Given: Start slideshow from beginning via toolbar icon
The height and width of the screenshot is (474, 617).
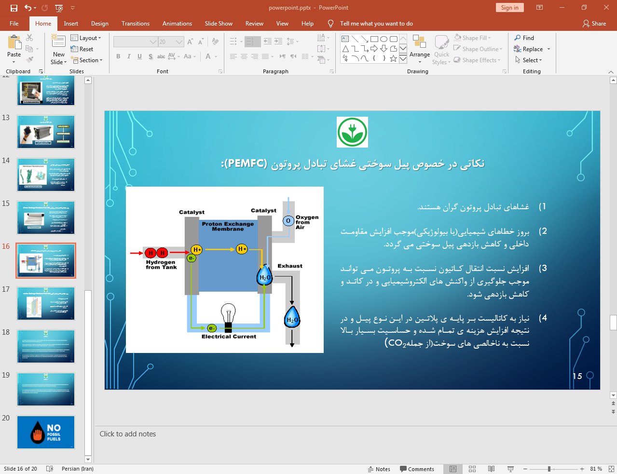Looking at the screenshot, I should [x=59, y=8].
